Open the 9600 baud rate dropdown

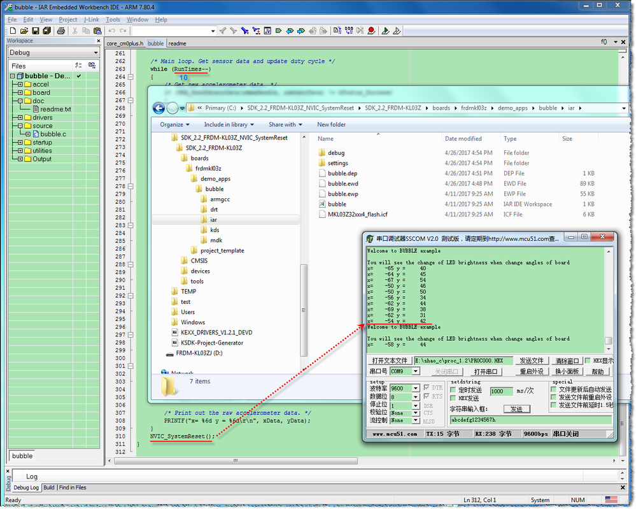click(x=415, y=389)
